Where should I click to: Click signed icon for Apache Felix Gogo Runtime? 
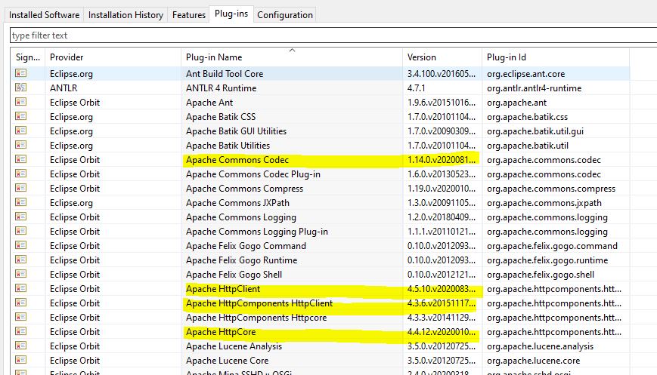click(x=21, y=260)
